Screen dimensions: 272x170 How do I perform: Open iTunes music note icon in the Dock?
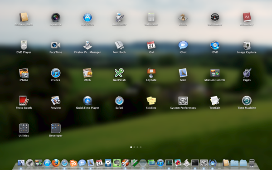[160, 163]
